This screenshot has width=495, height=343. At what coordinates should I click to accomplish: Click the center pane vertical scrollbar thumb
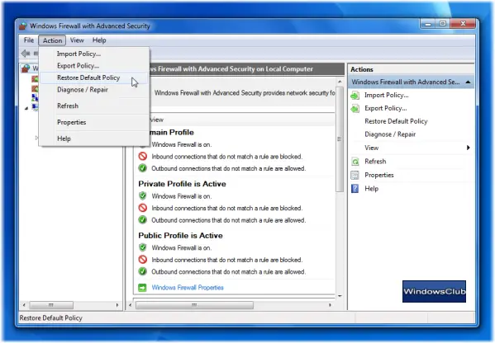(x=340, y=139)
